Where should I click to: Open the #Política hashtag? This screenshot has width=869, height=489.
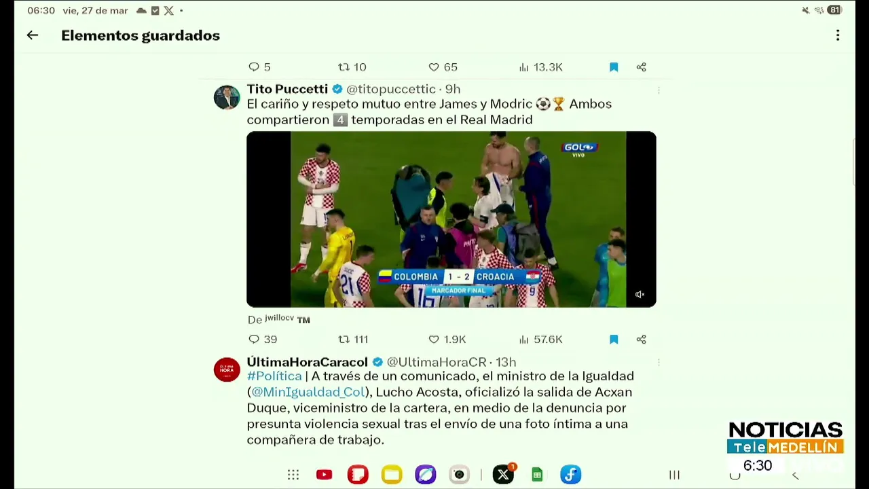click(x=274, y=376)
